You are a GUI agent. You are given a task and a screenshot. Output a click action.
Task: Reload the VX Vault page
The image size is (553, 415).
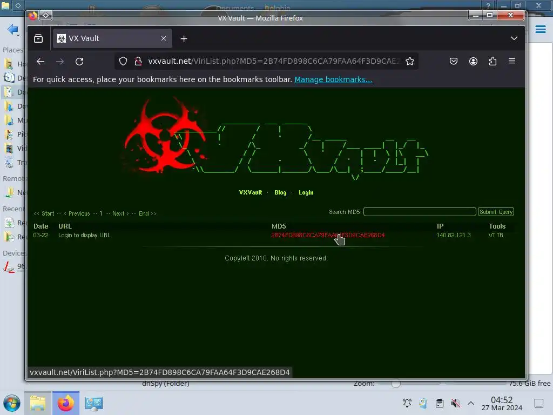79,62
